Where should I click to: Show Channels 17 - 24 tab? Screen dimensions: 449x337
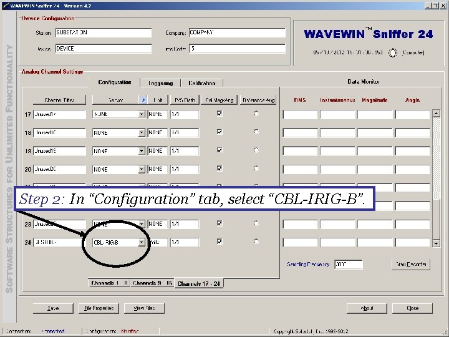pyautogui.click(x=199, y=283)
